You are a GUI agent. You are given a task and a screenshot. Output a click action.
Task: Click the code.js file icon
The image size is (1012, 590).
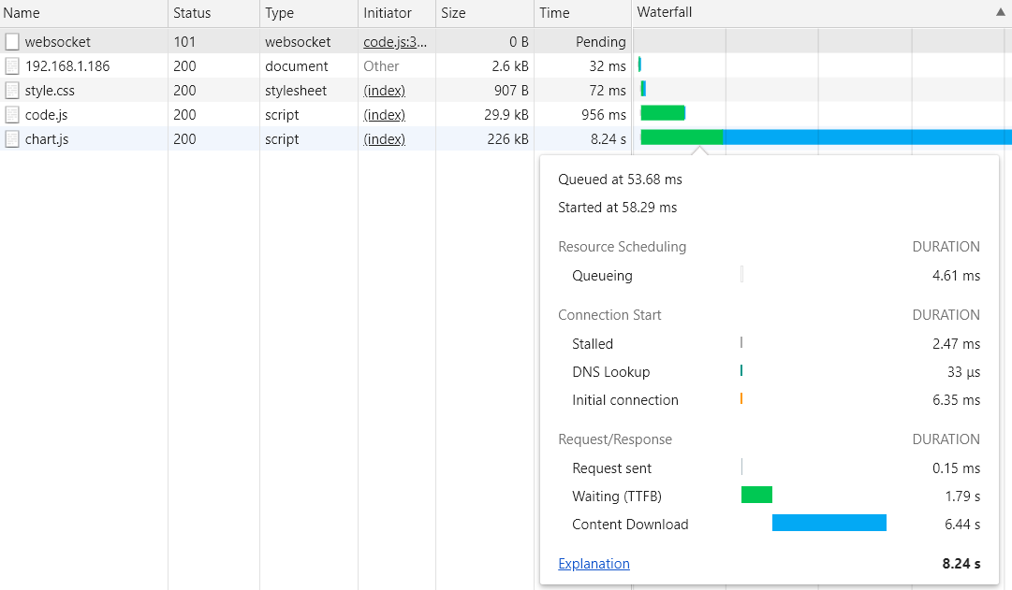coord(11,115)
